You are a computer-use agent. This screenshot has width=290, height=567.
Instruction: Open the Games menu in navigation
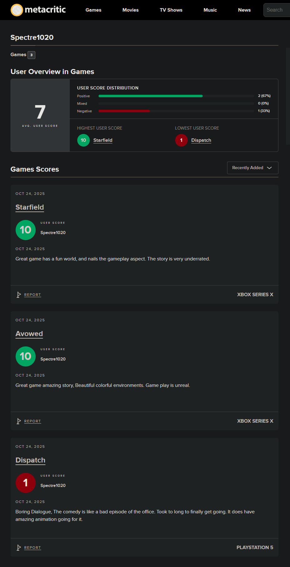coord(94,10)
